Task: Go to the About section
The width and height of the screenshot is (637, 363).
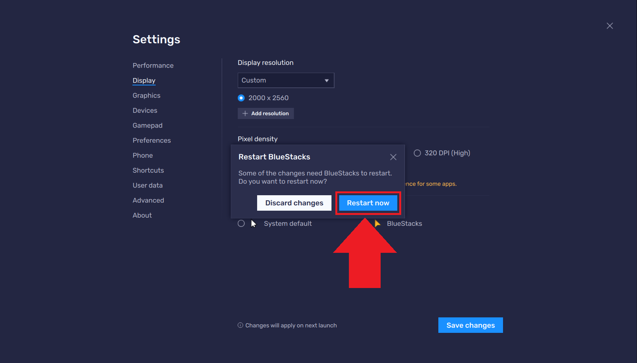Action: point(142,215)
